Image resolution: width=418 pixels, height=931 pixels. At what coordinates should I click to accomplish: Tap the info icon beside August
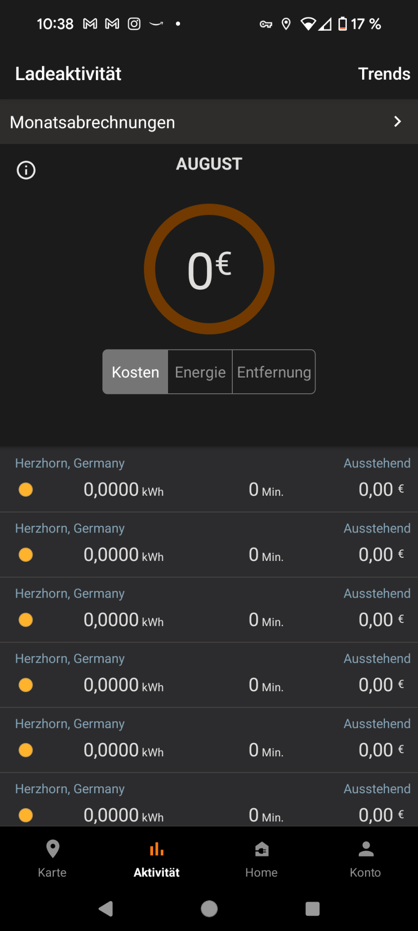[26, 170]
